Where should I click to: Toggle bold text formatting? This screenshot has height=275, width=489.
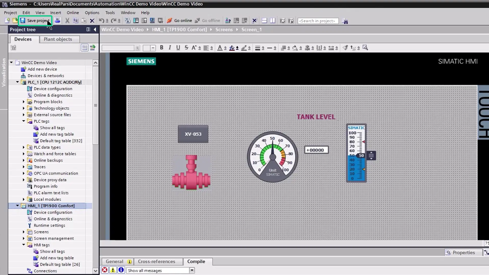(x=161, y=48)
